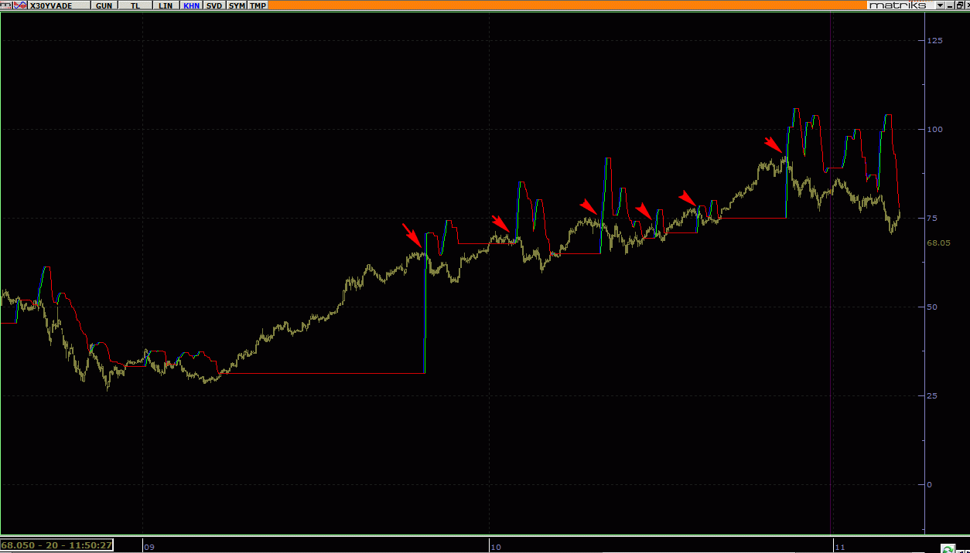Select the GUN period button
Viewport: 970px width, 553px height.
coord(104,5)
